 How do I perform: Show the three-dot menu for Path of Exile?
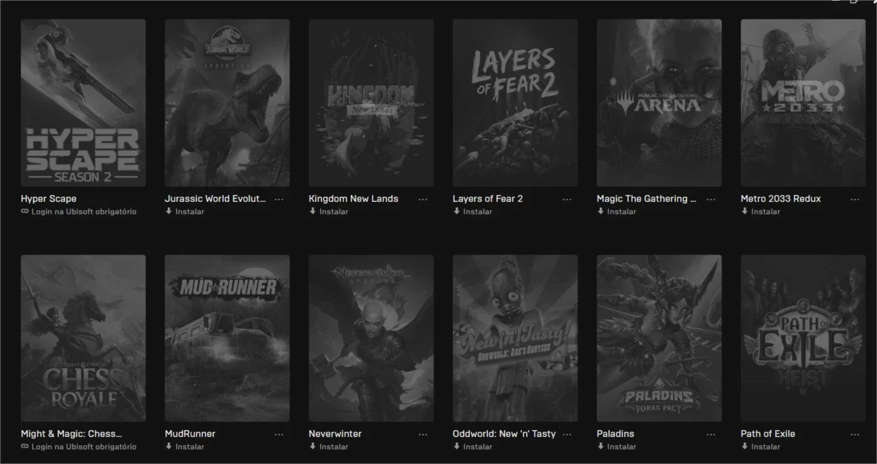pos(855,435)
